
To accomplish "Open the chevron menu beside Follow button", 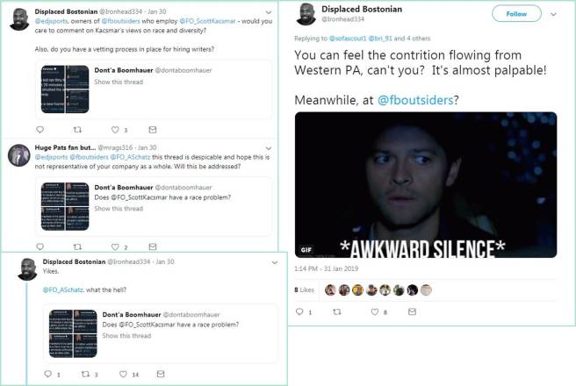I will pos(553,14).
